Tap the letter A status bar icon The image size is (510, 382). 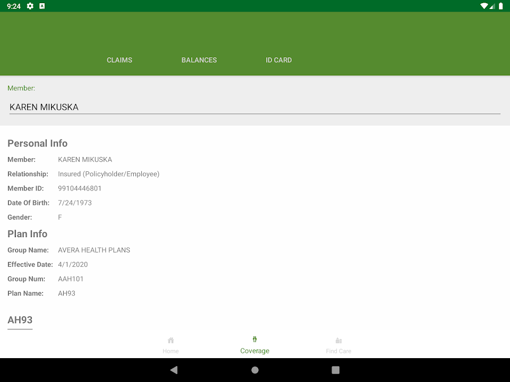(42, 6)
